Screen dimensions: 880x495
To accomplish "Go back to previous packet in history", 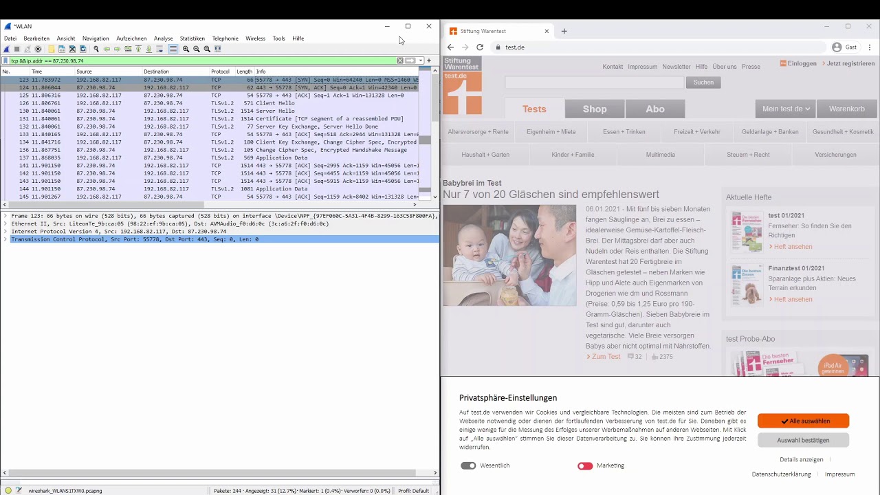I will pyautogui.click(x=107, y=49).
